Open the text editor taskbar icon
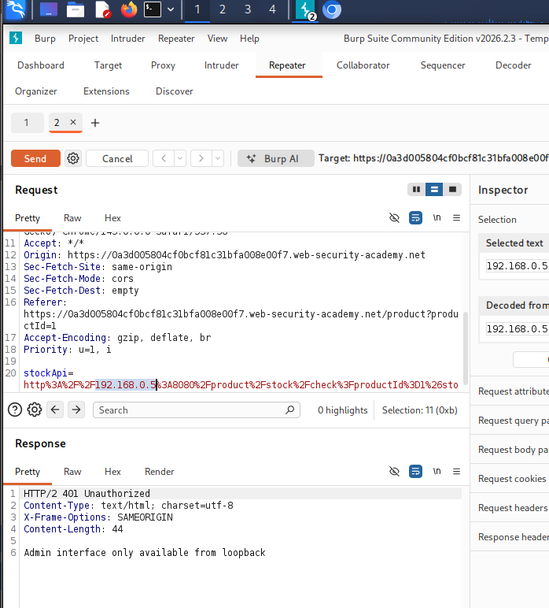This screenshot has height=608, width=549. [102, 9]
